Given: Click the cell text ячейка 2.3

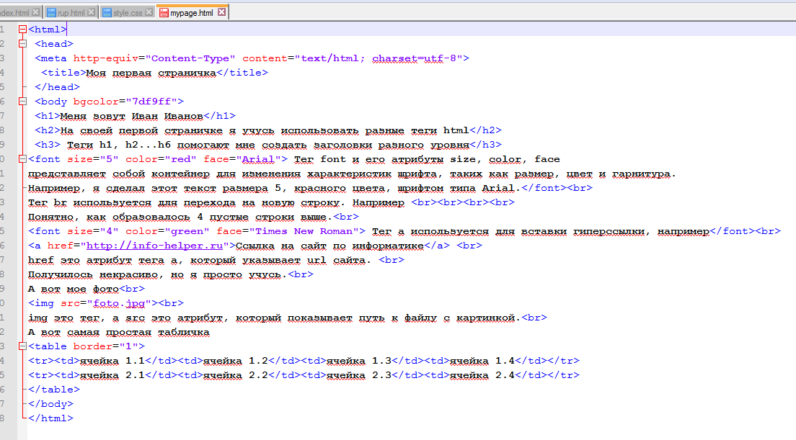Looking at the screenshot, I should point(359,375).
